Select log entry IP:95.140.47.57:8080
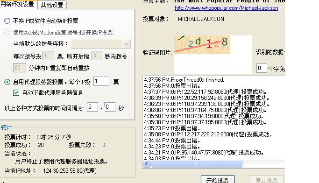Viewport: 319px width, 183px height. (x=204, y=153)
